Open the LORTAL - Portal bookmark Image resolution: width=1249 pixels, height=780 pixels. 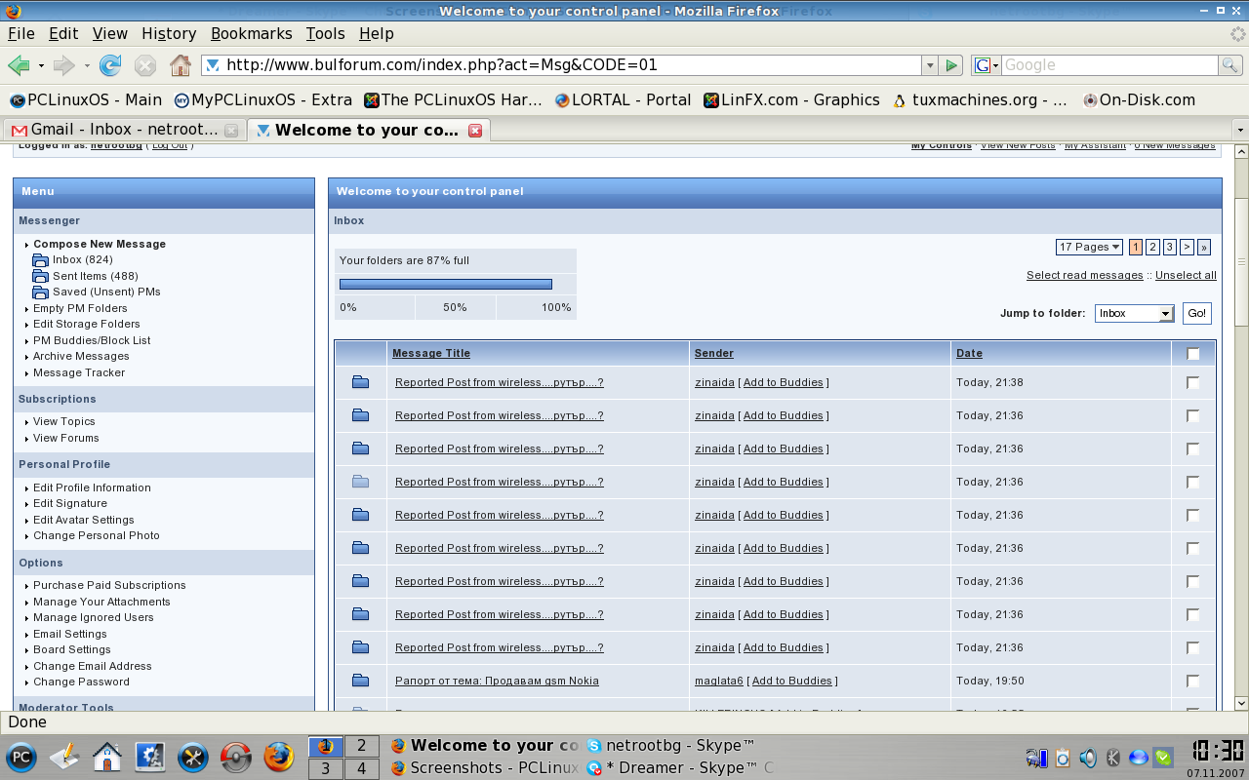point(623,99)
